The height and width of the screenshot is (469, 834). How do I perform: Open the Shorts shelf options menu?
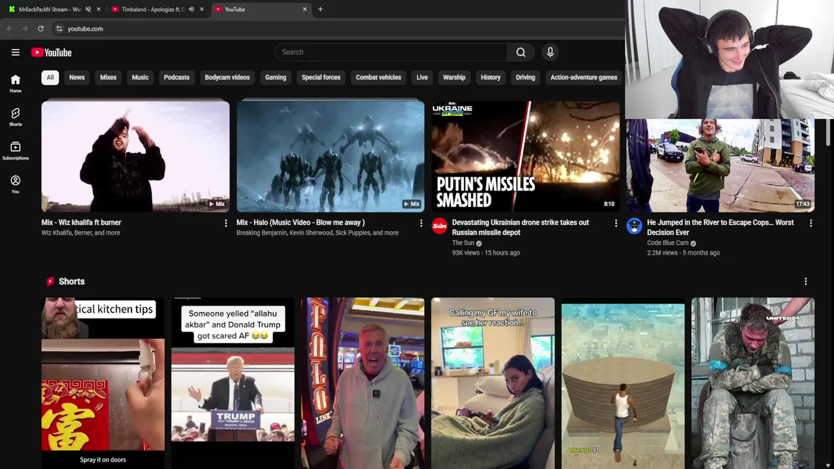coord(805,281)
